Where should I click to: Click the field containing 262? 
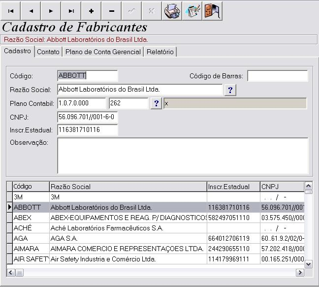pyautogui.click(x=128, y=103)
